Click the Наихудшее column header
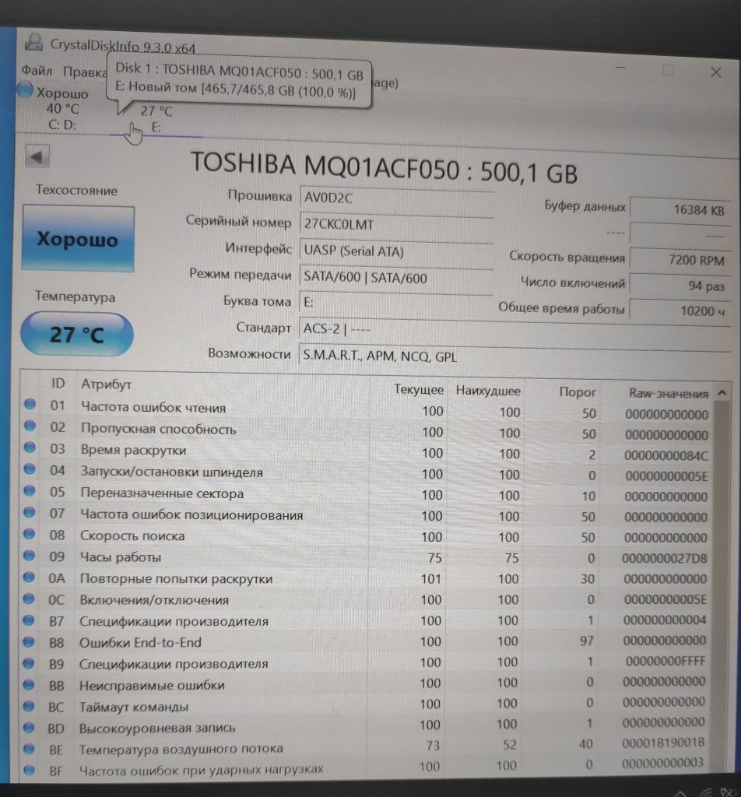The width and height of the screenshot is (741, 797). pyautogui.click(x=488, y=391)
